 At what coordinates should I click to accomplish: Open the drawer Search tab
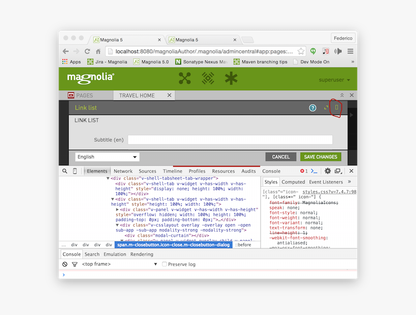coord(92,254)
